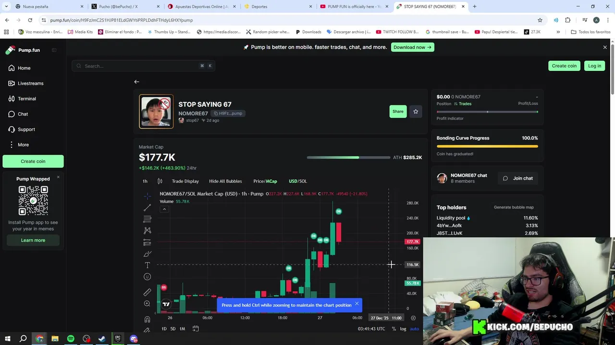Screen dimensions: 615x345
Task: Select the ruler measure tool
Action: pos(147,292)
